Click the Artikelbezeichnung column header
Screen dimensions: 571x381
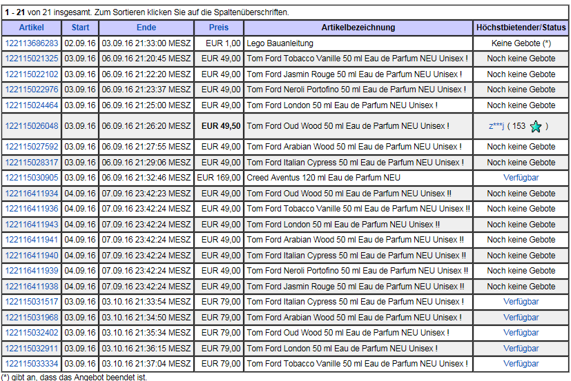[358, 28]
